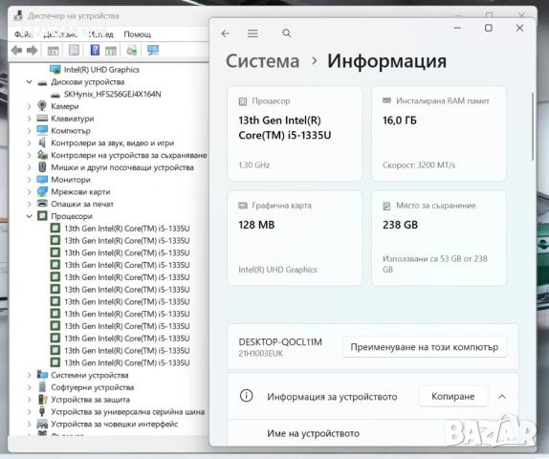This screenshot has height=459, width=549.
Task: Click the back arrow in Settings window
Action: (x=226, y=33)
